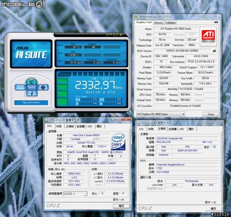Click the AI Suite back arrow icon

point(108,35)
